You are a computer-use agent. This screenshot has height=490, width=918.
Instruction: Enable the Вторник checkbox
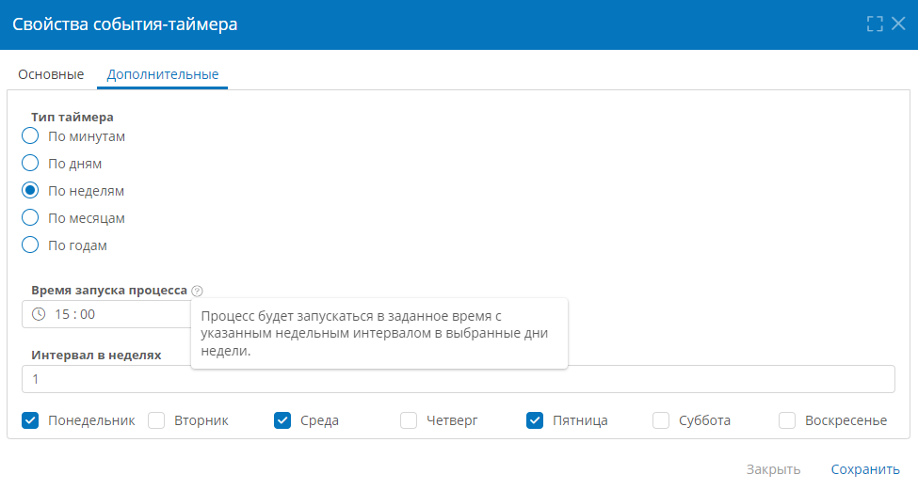coord(156,420)
